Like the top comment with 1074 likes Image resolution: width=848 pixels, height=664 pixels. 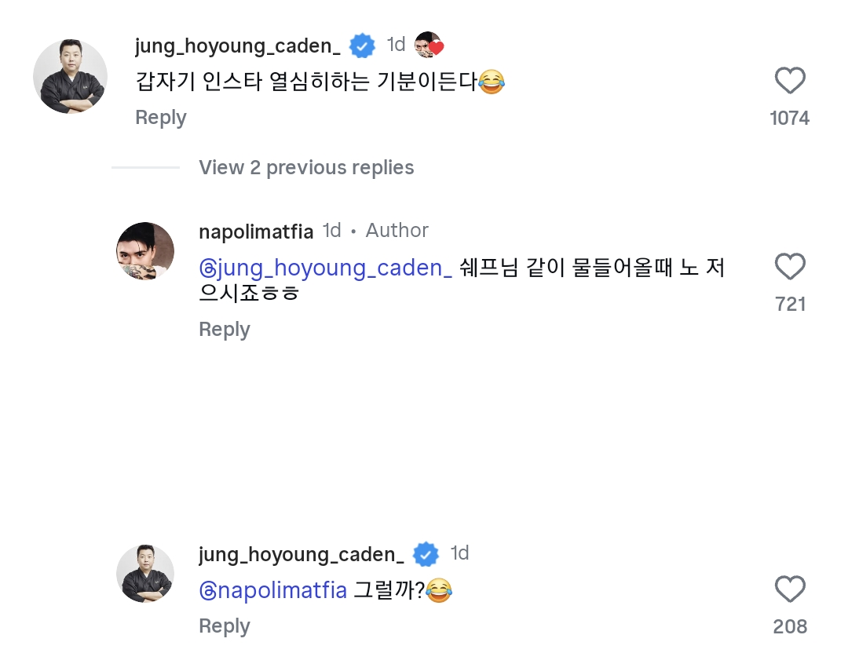[790, 81]
